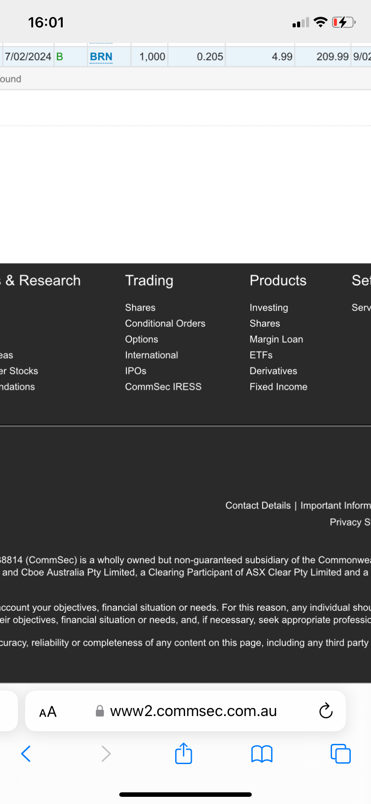Open International under Trading
371x804 pixels.
point(151,355)
